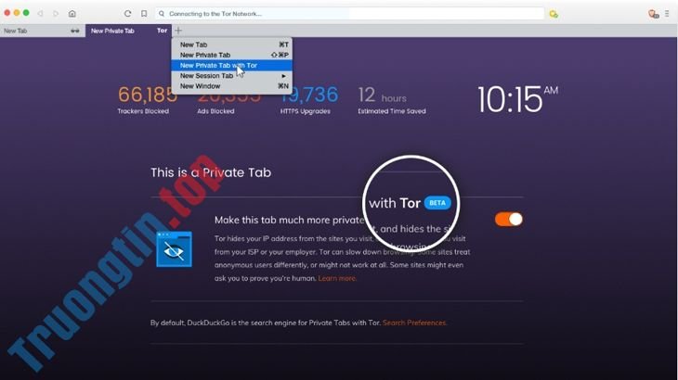Select New Window menu entry
Image resolution: width=678 pixels, height=380 pixels.
point(232,86)
